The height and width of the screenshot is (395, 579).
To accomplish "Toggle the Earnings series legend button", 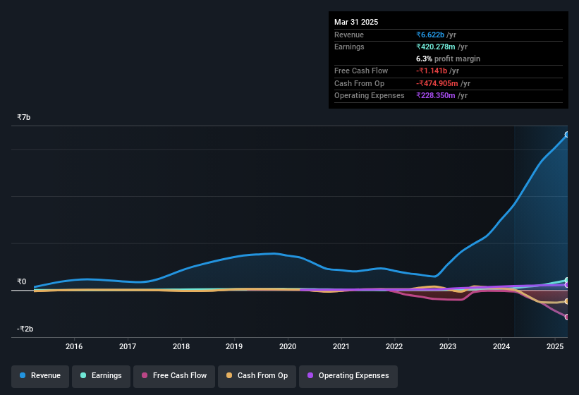I will pos(101,376).
